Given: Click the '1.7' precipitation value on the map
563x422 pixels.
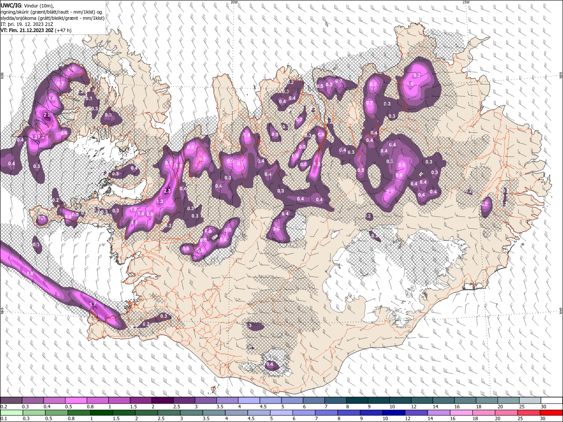Looking at the screenshot, I should click(93, 304).
